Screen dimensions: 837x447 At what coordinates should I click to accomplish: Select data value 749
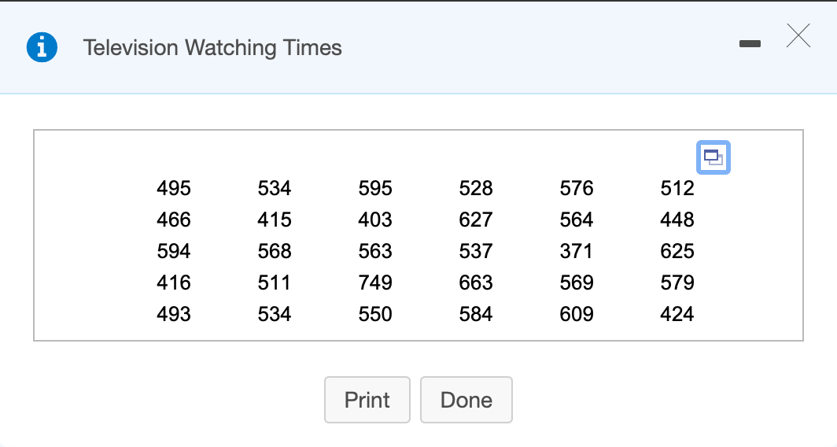click(x=375, y=283)
